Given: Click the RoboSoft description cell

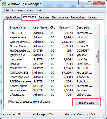Looking at the screenshot, I should tap(84, 81).
